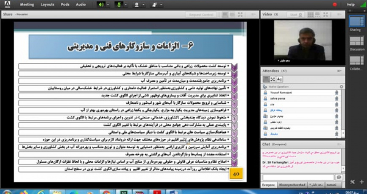This screenshot has width=367, height=194.
Task: Switch Video pod to filmstrip view
Action: 317,14
